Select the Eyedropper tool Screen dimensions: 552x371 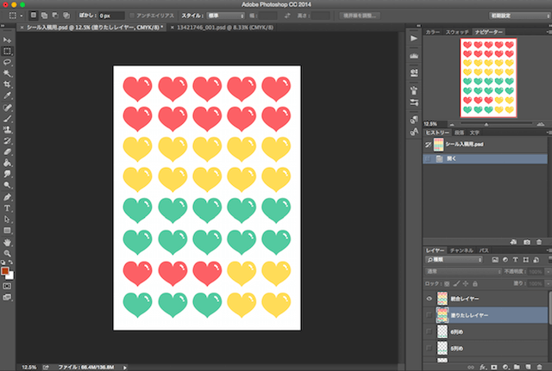[7, 96]
